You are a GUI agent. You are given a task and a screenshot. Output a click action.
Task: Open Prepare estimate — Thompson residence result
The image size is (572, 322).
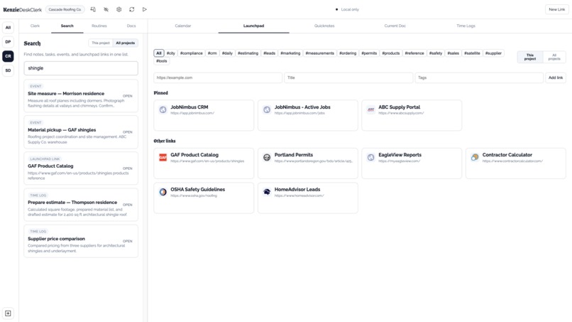pos(81,205)
